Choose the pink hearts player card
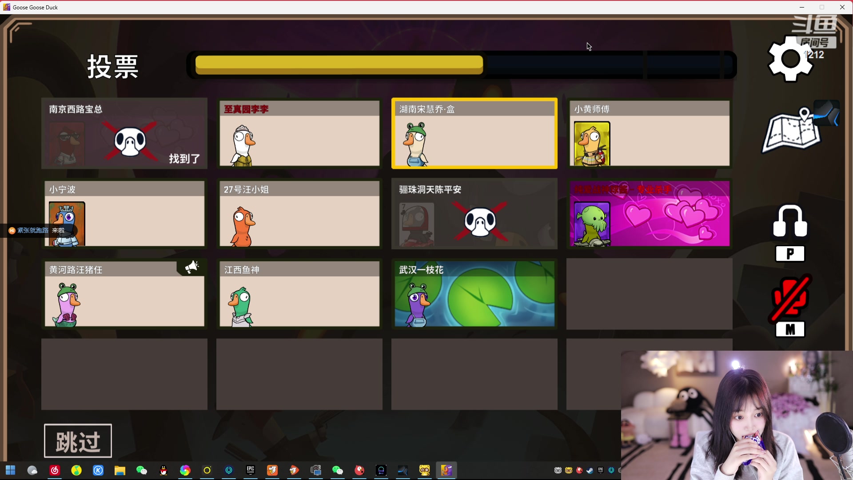Screen dimensions: 853x480 pyautogui.click(x=649, y=214)
